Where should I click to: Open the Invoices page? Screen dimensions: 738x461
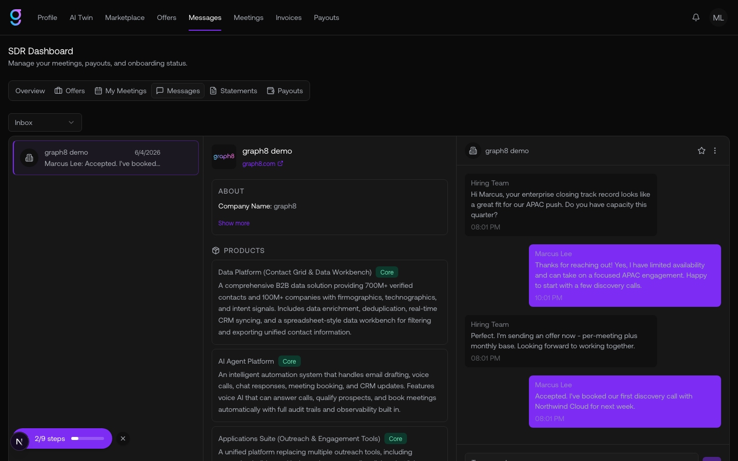289,17
